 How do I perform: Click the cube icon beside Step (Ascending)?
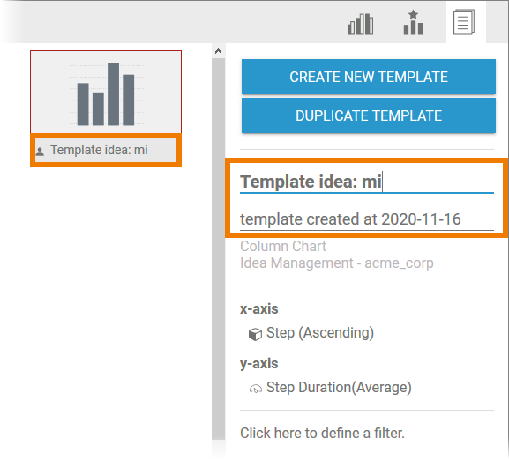[x=255, y=334]
